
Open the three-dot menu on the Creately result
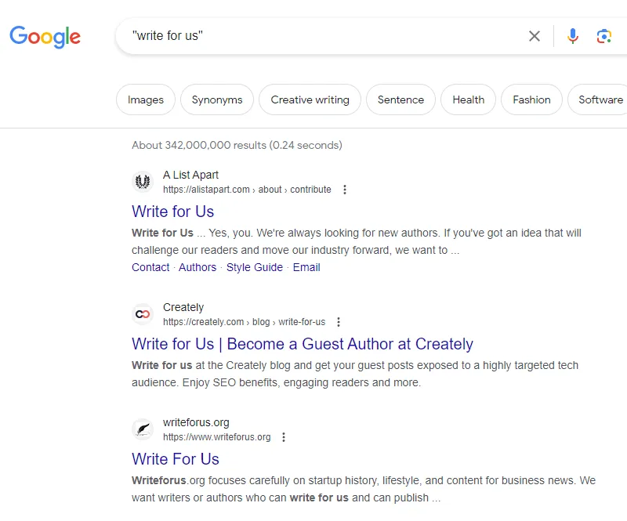[338, 321]
